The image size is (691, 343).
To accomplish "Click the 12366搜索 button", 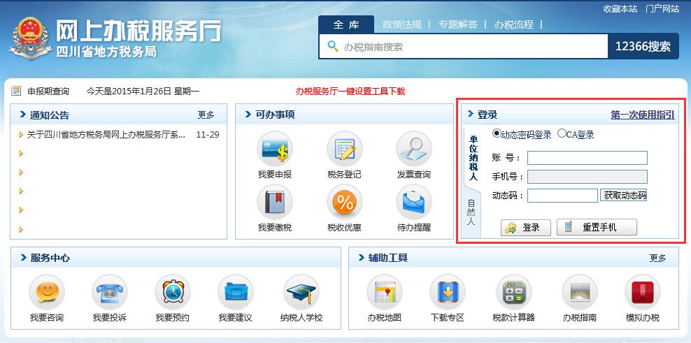I will point(643,46).
